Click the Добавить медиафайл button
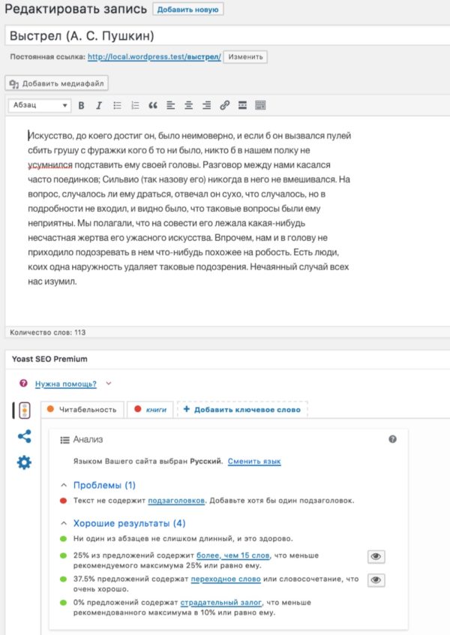 (57, 83)
